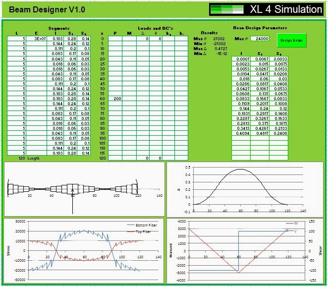Click the Moment axis title
Image resolution: width=328 pixels, height=287 pixels.
(171, 251)
